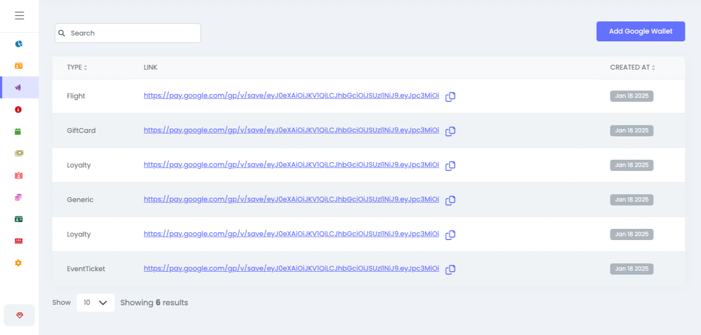Select the cash/money sidebar icon
Image resolution: width=701 pixels, height=335 pixels.
pos(19,153)
